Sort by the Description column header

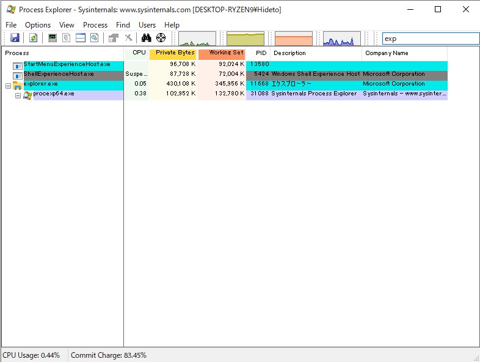coord(316,53)
